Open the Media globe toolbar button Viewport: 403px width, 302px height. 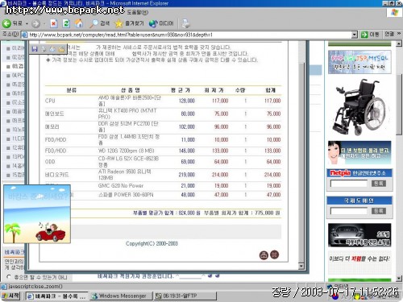click(161, 23)
